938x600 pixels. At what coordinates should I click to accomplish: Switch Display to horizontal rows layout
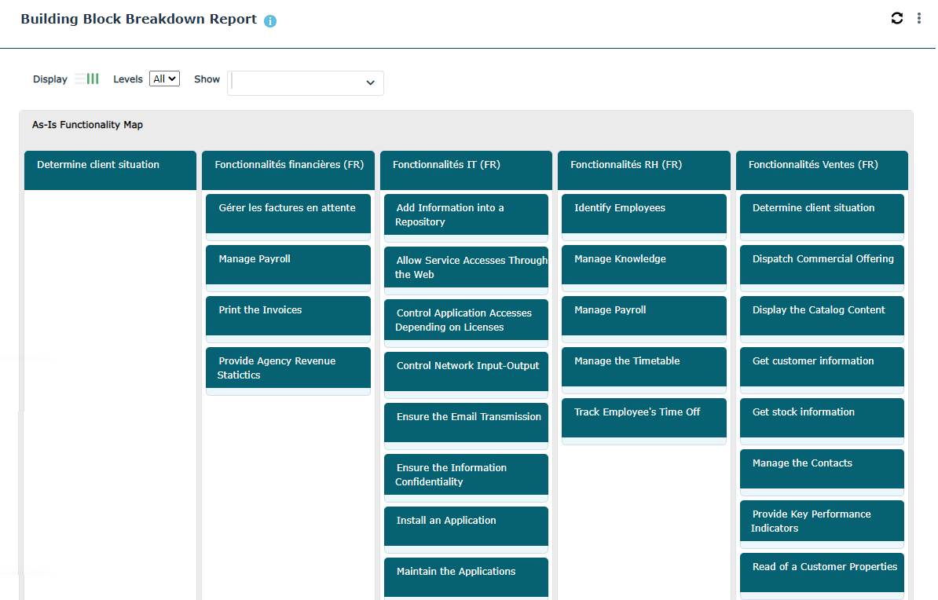[x=79, y=79]
